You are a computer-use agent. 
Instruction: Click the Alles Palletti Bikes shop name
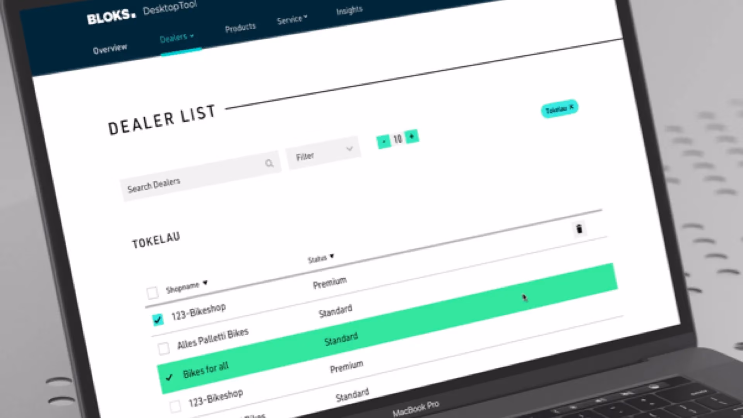pos(213,339)
